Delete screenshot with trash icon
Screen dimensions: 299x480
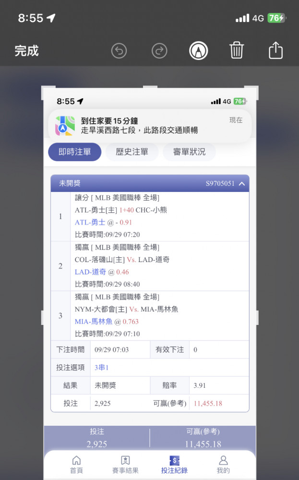(237, 50)
